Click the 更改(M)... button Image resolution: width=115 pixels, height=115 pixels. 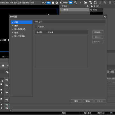coord(98,42)
